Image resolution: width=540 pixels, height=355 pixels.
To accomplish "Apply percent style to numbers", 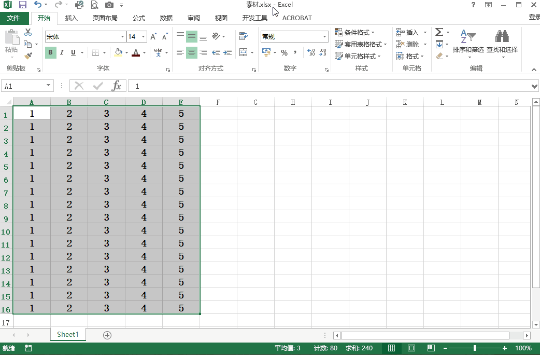I will pyautogui.click(x=284, y=53).
